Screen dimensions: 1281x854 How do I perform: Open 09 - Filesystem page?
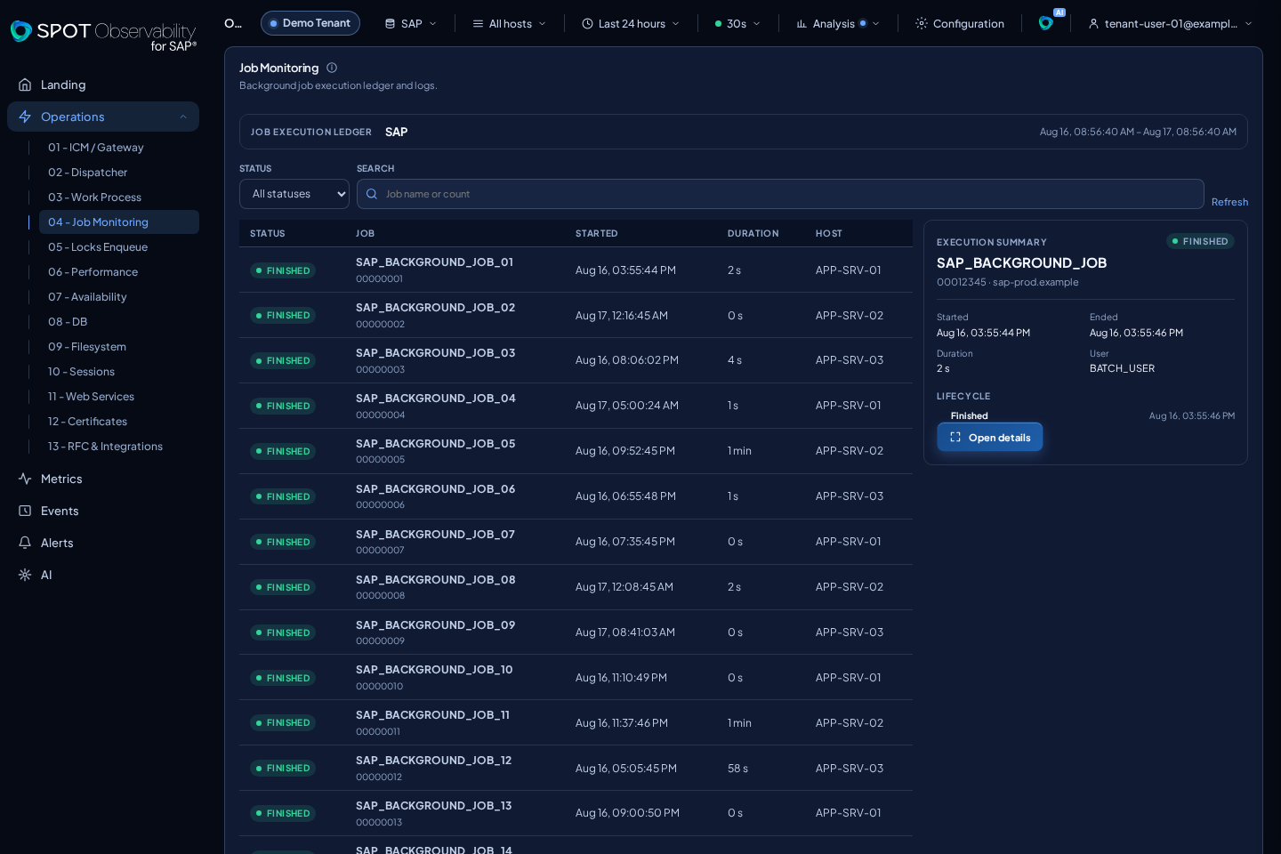pos(119,347)
